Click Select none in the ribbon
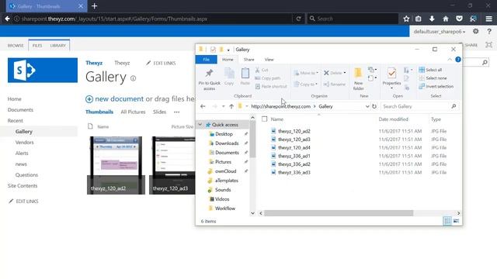 click(433, 77)
